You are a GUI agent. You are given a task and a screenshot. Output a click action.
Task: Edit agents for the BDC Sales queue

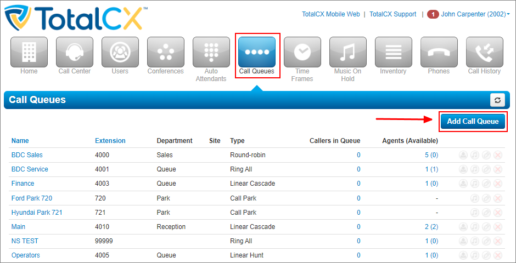point(463,155)
